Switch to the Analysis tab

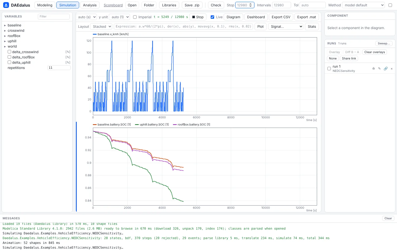click(90, 5)
